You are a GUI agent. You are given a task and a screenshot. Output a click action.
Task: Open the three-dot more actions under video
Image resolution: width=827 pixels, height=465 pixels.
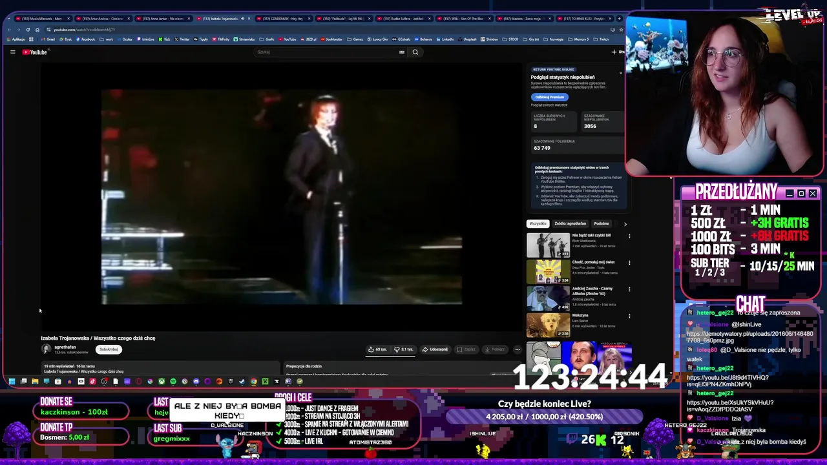click(518, 349)
